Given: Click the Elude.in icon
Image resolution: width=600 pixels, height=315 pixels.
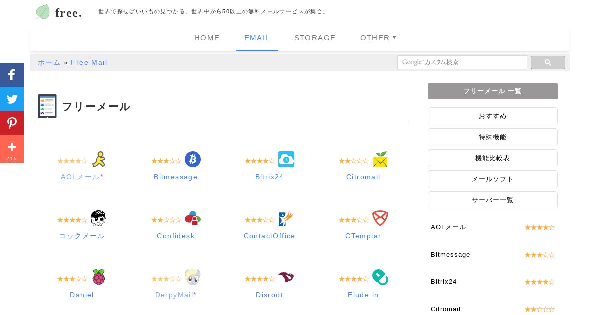Looking at the screenshot, I should pyautogui.click(x=380, y=277).
